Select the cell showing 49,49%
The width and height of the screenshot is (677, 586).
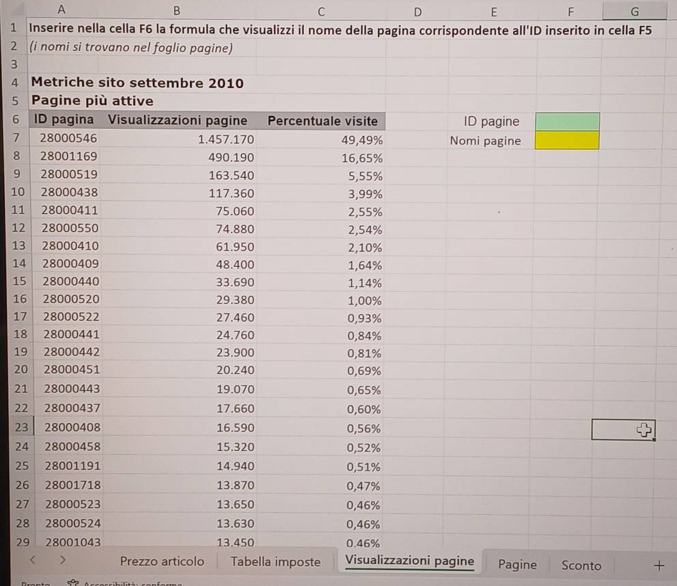coord(362,140)
